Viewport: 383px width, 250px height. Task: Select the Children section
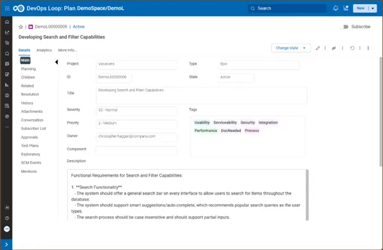coord(28,77)
